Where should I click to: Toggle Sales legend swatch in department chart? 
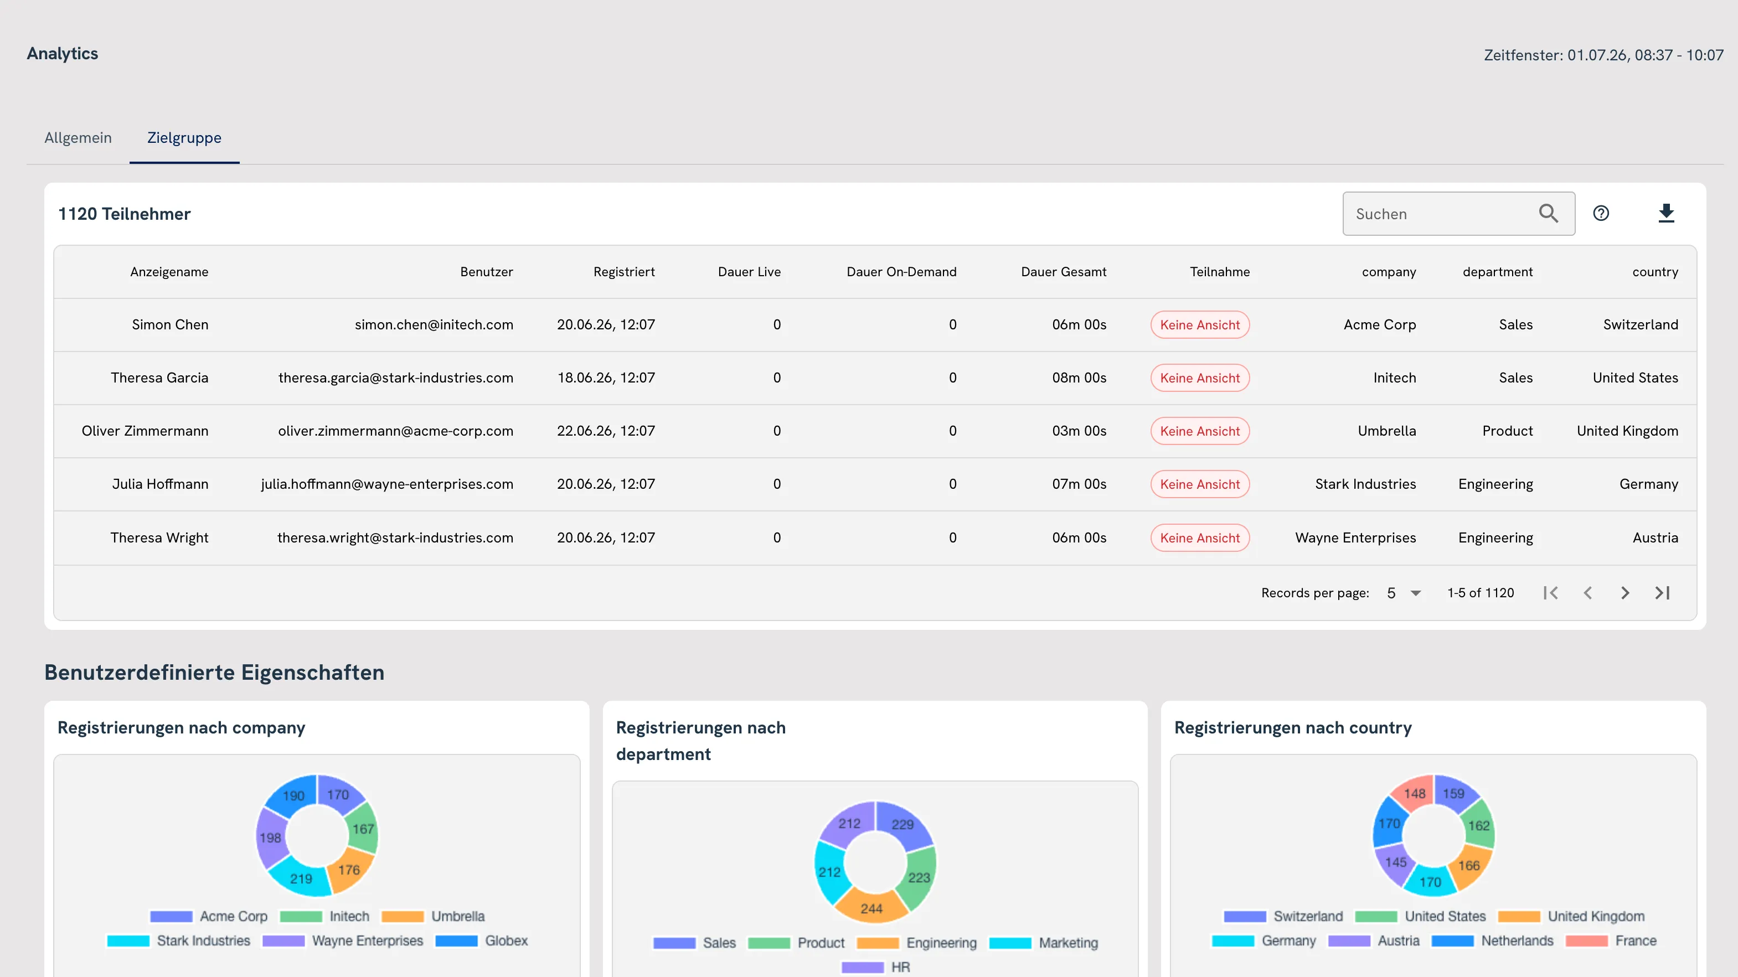(674, 943)
